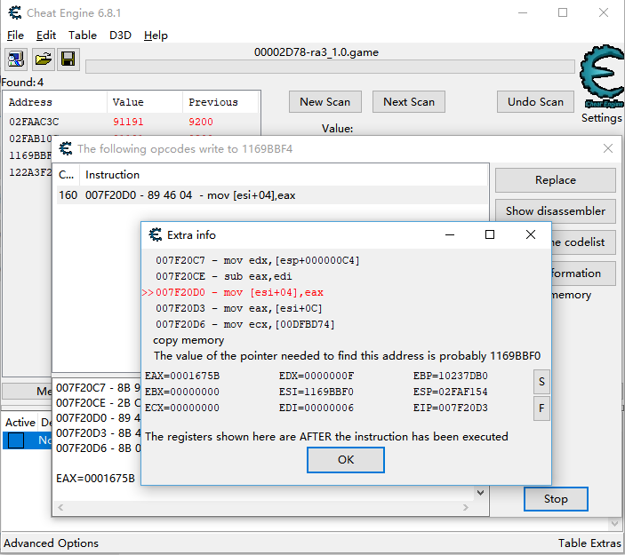
Task: Click the S button in Extra info
Action: (541, 382)
